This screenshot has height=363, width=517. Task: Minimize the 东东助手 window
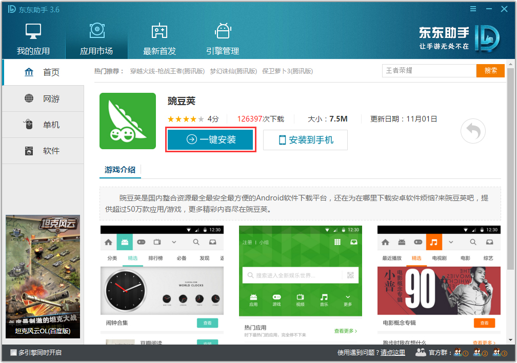pos(489,9)
